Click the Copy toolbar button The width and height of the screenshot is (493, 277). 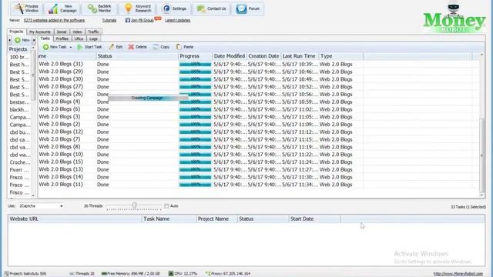(x=161, y=47)
